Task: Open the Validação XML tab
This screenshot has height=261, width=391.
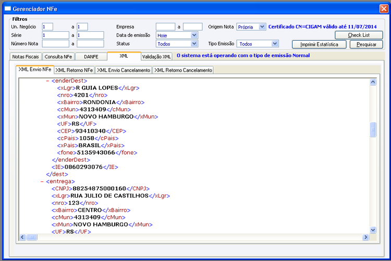Action: tap(156, 57)
